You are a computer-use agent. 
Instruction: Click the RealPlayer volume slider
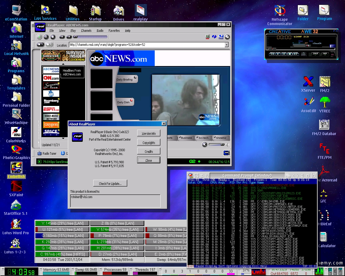click(217, 145)
